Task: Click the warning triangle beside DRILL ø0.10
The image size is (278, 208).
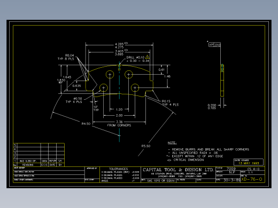Action: (147, 57)
